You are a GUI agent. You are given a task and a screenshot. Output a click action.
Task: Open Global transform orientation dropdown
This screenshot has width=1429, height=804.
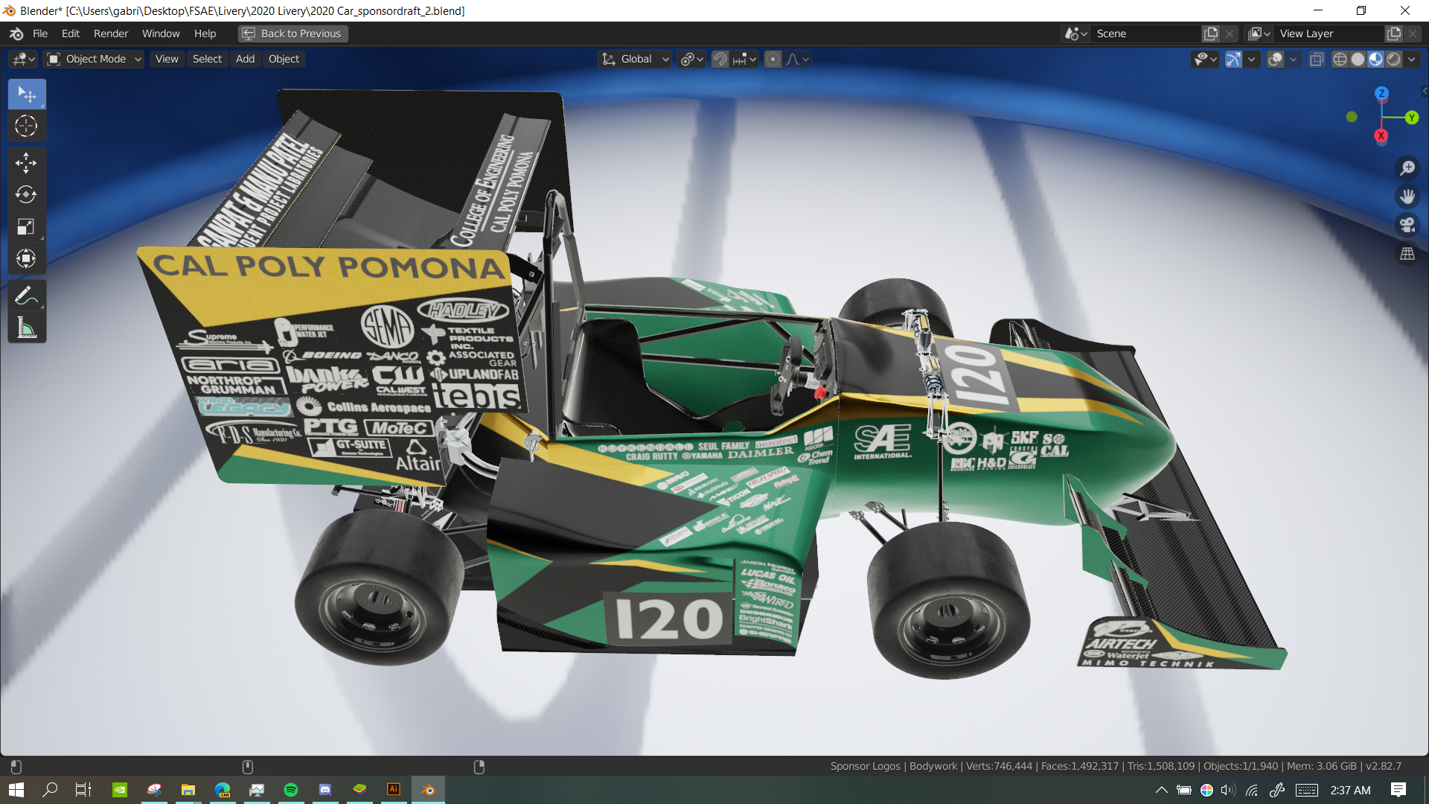click(x=636, y=59)
